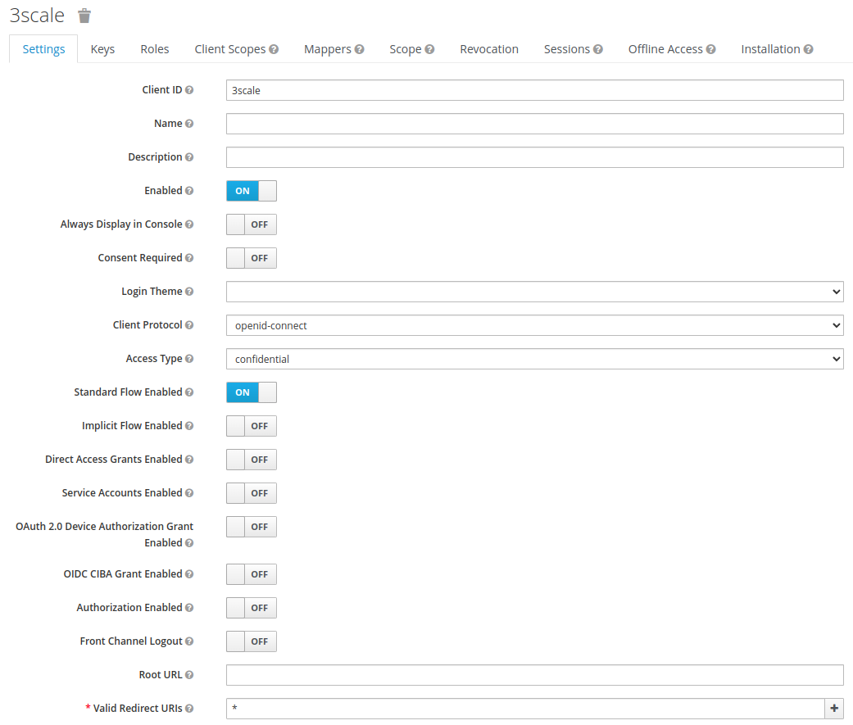The width and height of the screenshot is (853, 725).
Task: Click help icon for Service Accounts Enabled
Action: (189, 493)
